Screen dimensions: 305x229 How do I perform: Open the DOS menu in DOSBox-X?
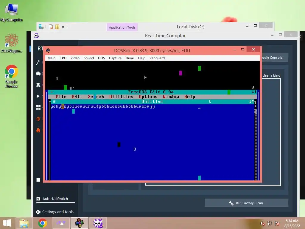click(x=101, y=58)
